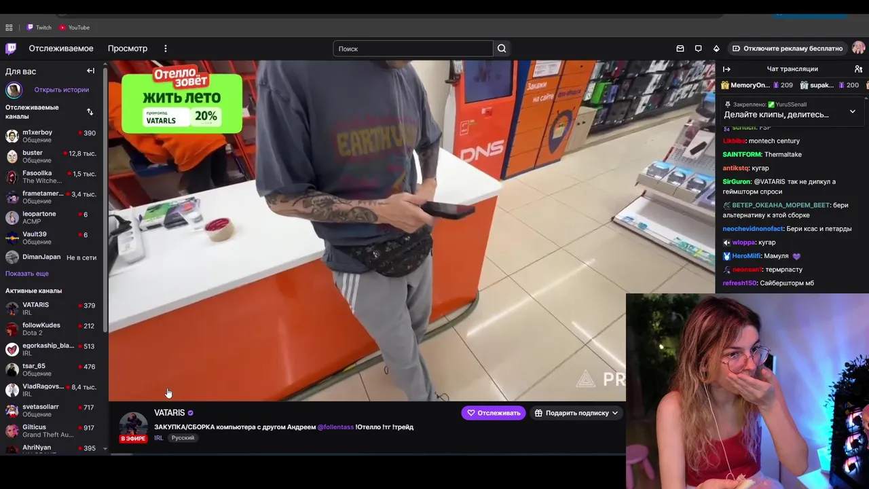This screenshot has width=869, height=489.
Task: Go to Twitch home via the logo
Action: click(11, 48)
